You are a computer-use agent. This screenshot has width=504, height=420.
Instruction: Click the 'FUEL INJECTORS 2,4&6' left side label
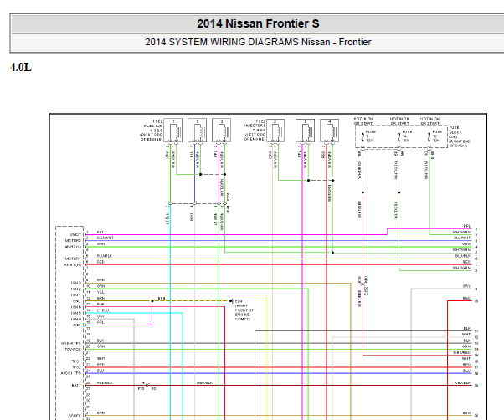tap(255, 131)
